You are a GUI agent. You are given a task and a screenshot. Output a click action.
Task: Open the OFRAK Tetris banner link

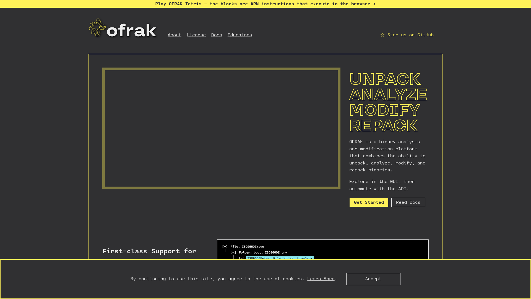(265, 4)
